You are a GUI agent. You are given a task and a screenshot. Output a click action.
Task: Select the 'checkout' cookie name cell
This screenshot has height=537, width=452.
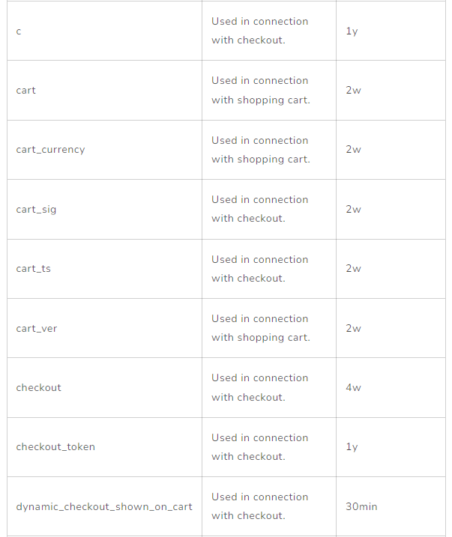(39, 388)
